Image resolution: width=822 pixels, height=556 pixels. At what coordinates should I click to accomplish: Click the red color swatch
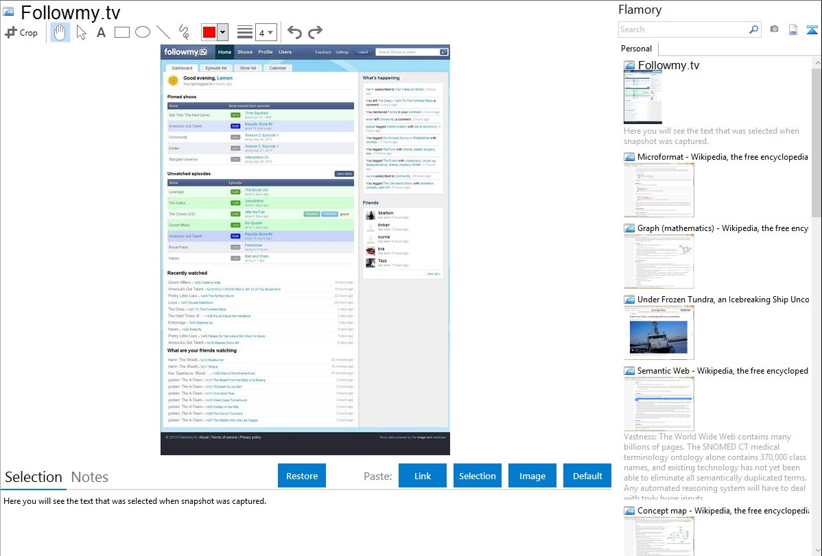pos(209,32)
